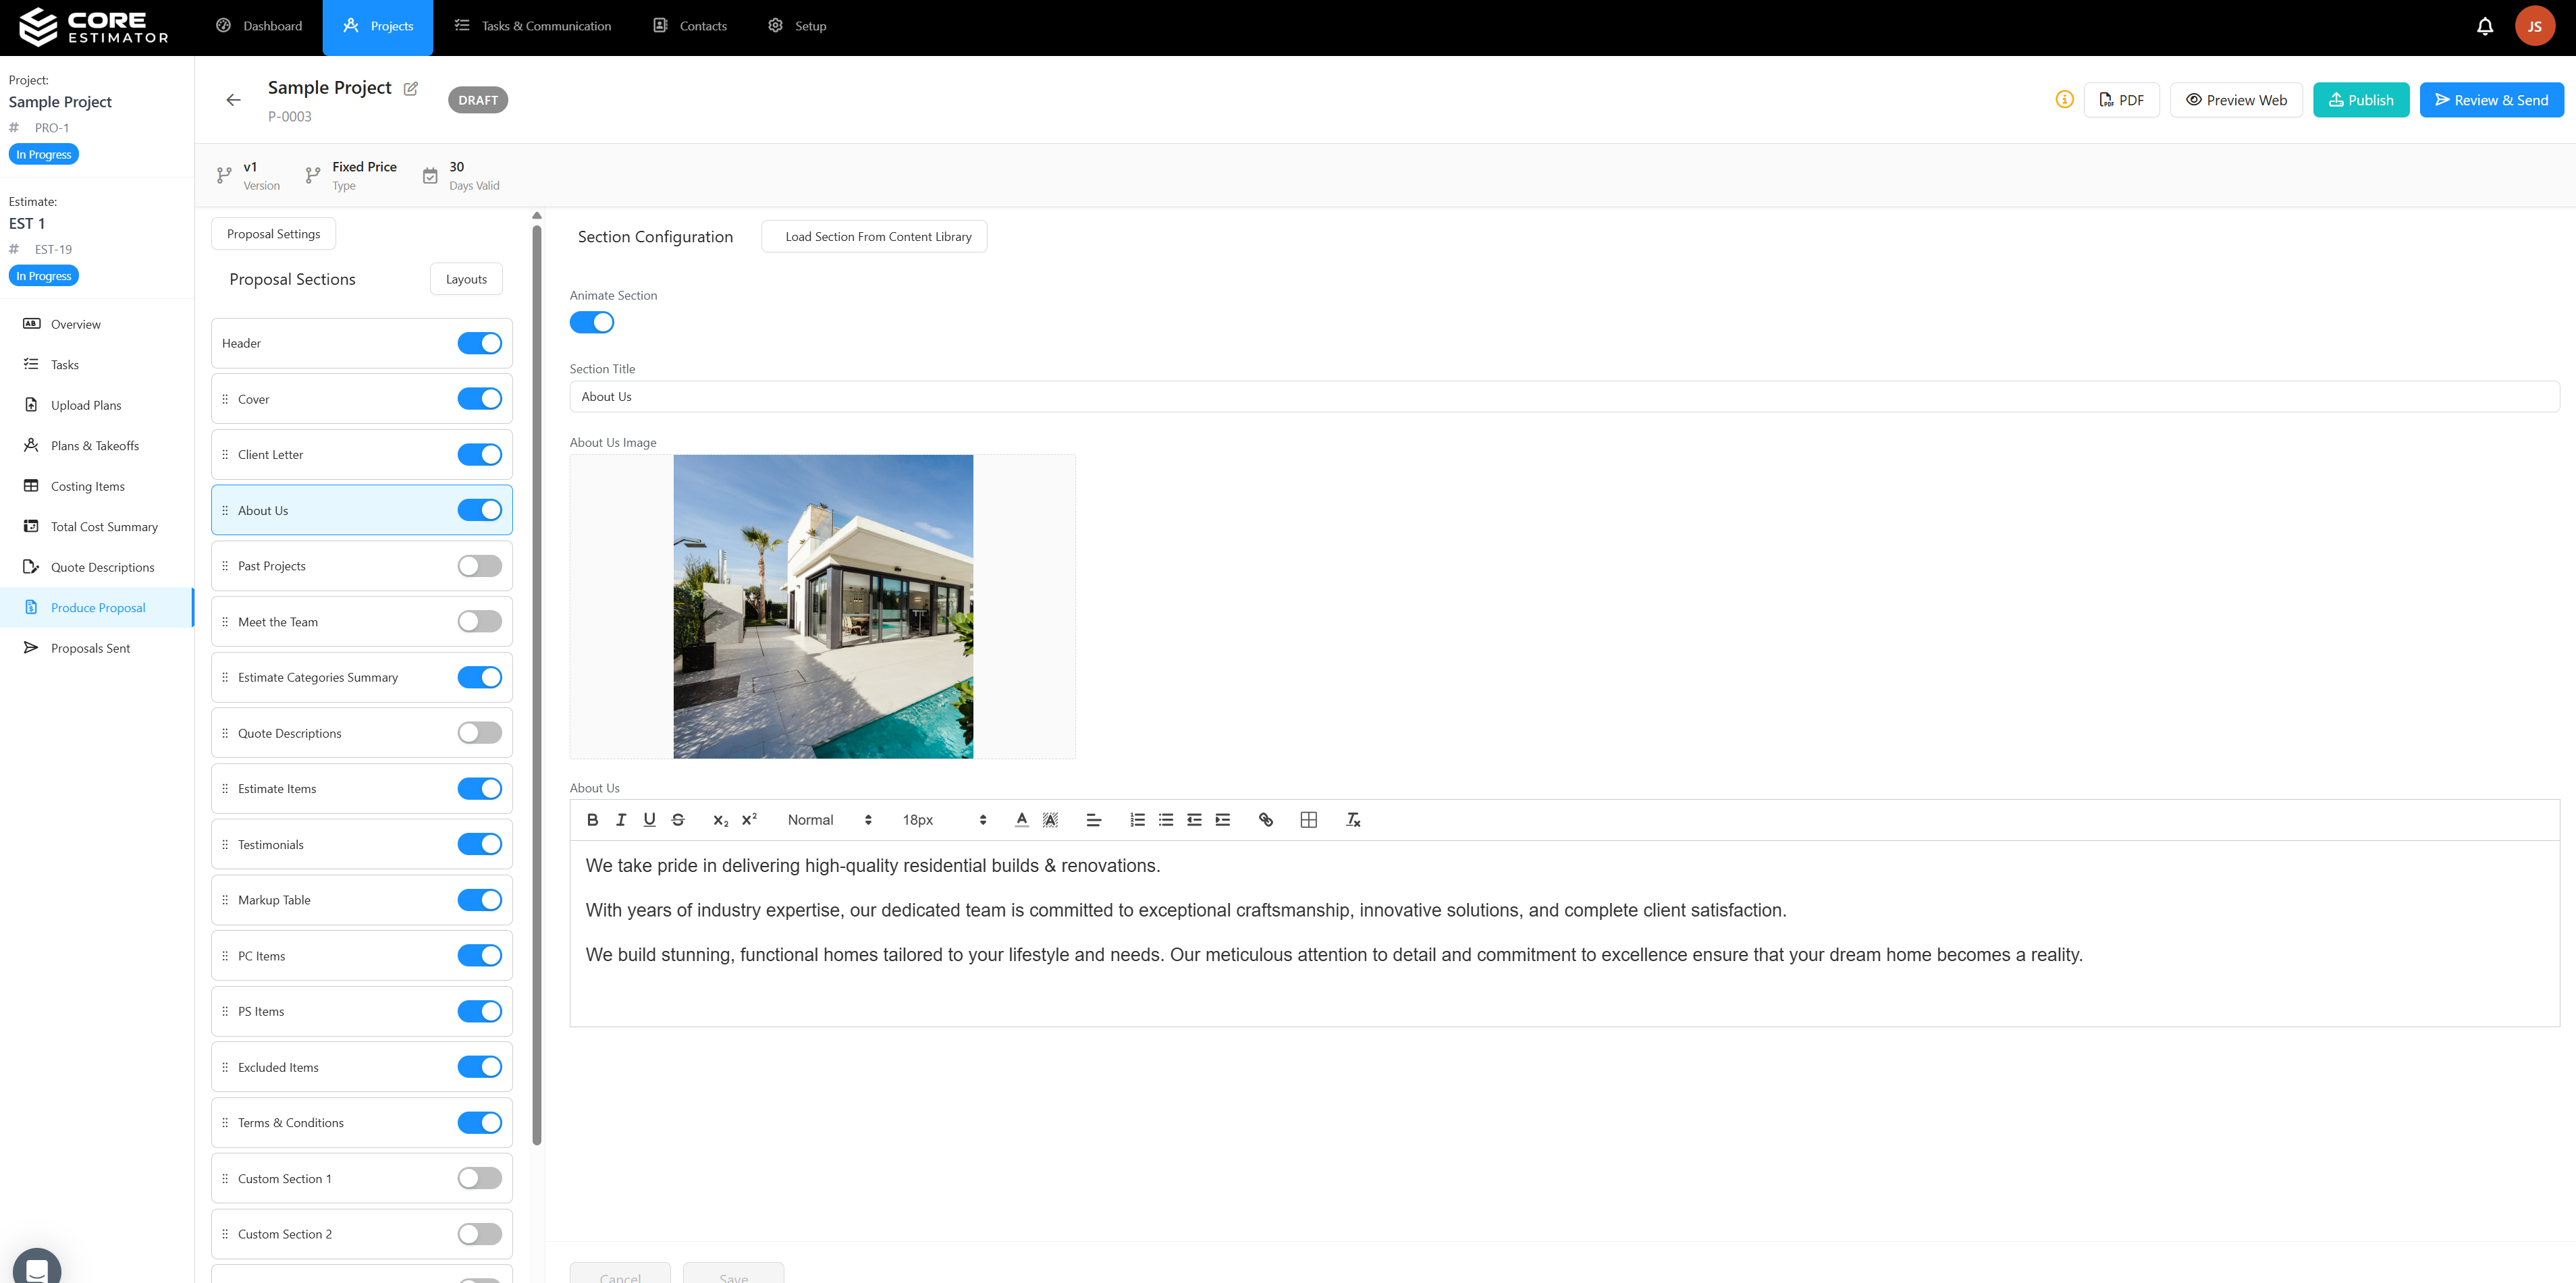Go to Setup in top navigation
The height and width of the screenshot is (1283, 2576).
[x=797, y=27]
